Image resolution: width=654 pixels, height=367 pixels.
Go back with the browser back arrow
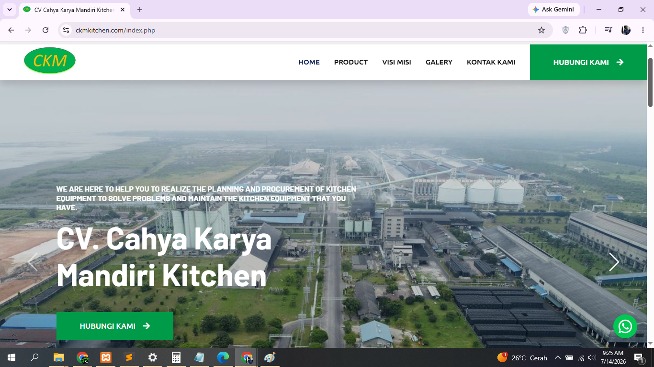(11, 30)
